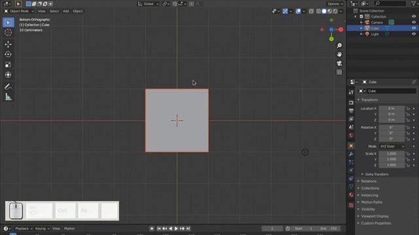419x235 pixels.
Task: Hide the Collection with its eye icon
Action: click(x=414, y=16)
